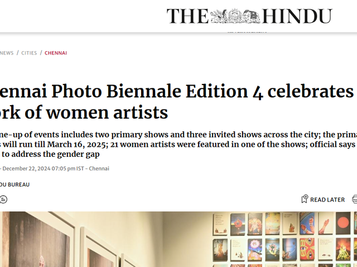Click Chennai location in the dateline
The image size is (357, 267).
coord(98,169)
